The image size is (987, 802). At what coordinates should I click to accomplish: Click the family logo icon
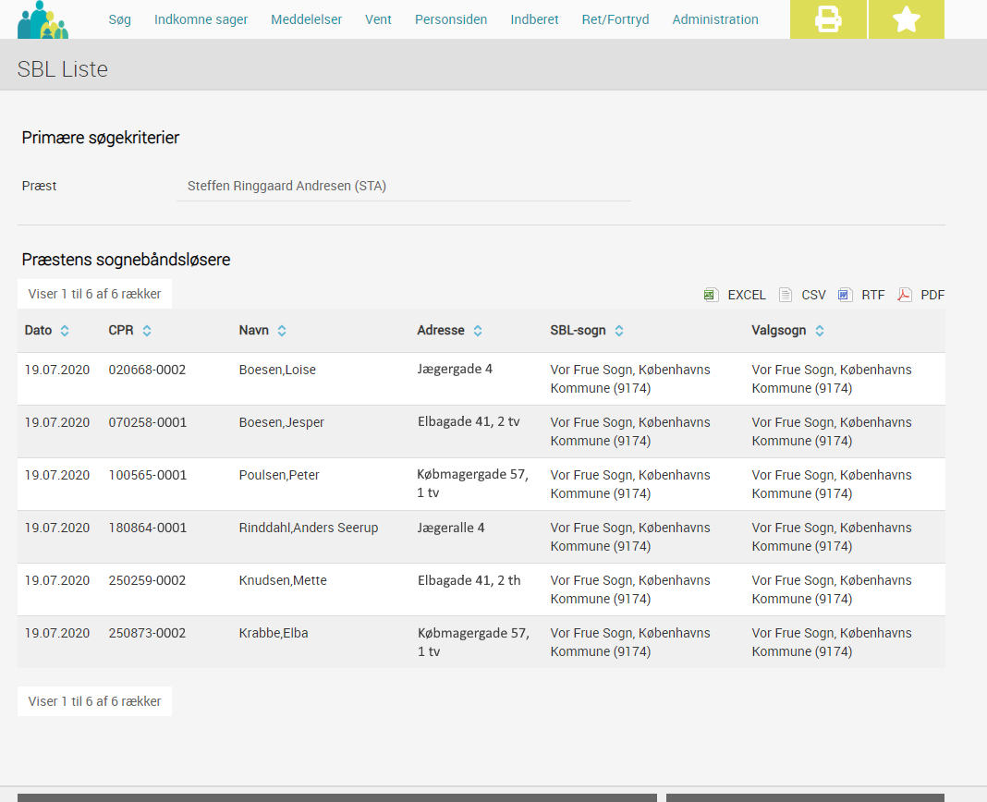point(43,20)
